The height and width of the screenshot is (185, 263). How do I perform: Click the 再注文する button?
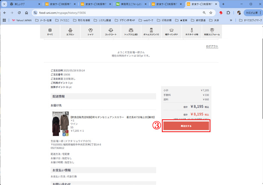click(186, 126)
